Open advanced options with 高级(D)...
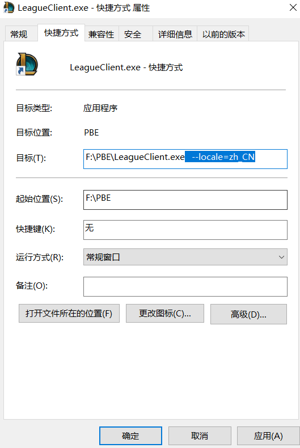300x448 pixels. click(x=248, y=314)
